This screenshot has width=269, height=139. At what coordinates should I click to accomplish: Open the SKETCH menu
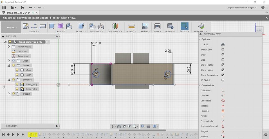pyautogui.click(x=34, y=31)
